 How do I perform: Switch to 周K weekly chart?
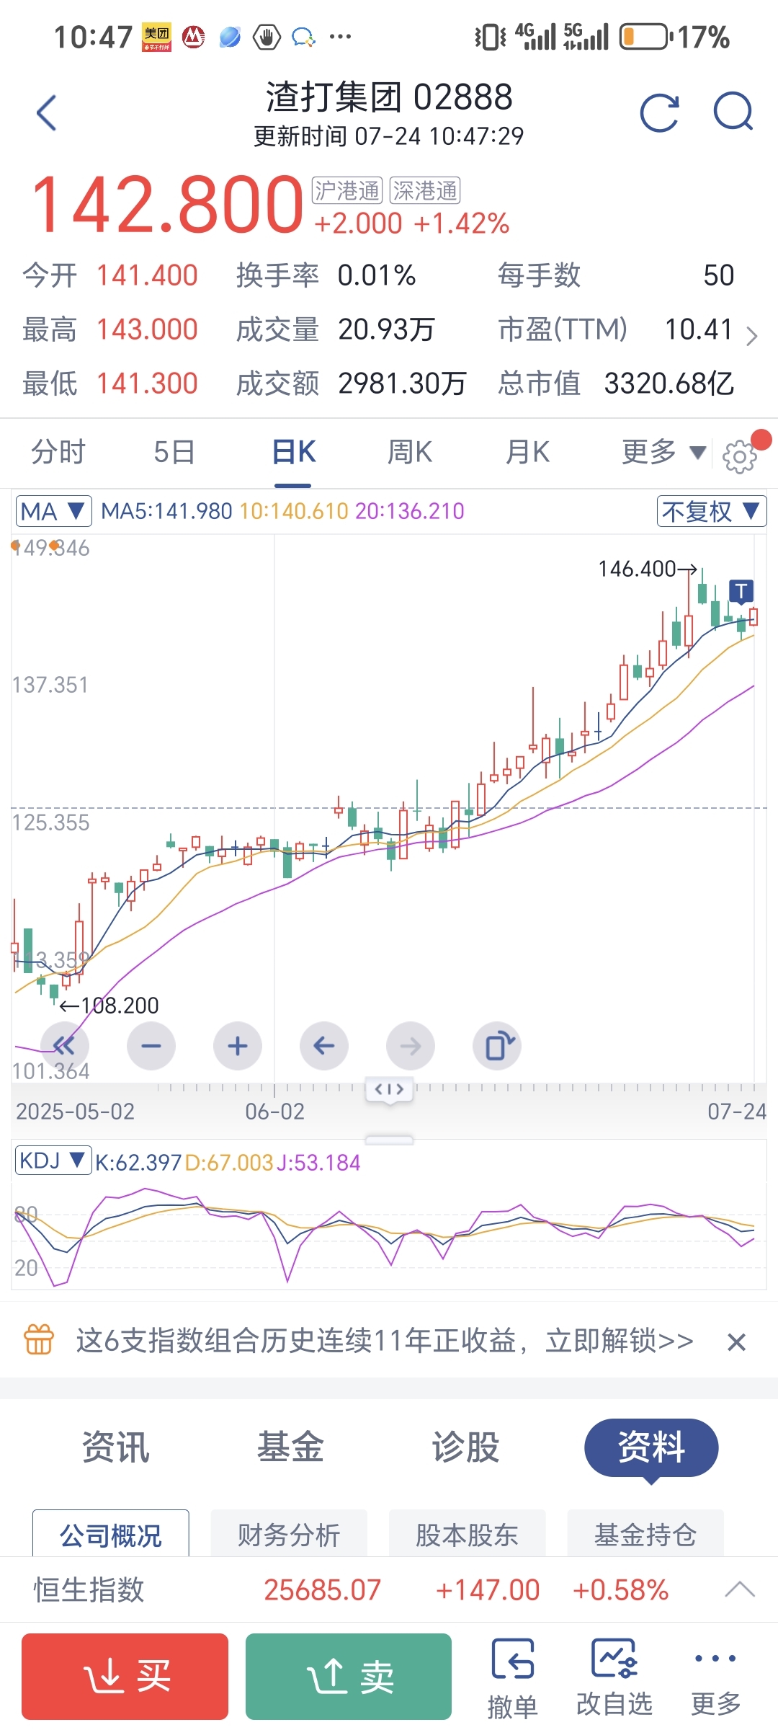(410, 452)
